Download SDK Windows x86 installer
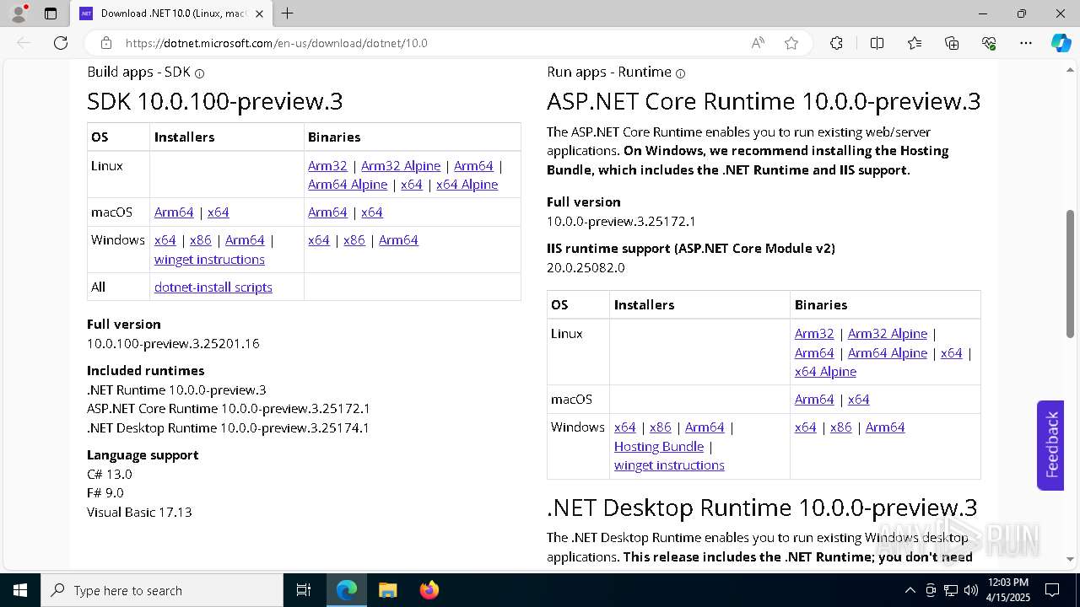The width and height of the screenshot is (1080, 607). pos(201,239)
